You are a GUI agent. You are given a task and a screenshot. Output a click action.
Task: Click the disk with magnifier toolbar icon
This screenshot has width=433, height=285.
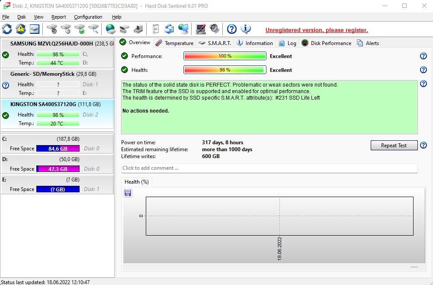(94, 29)
